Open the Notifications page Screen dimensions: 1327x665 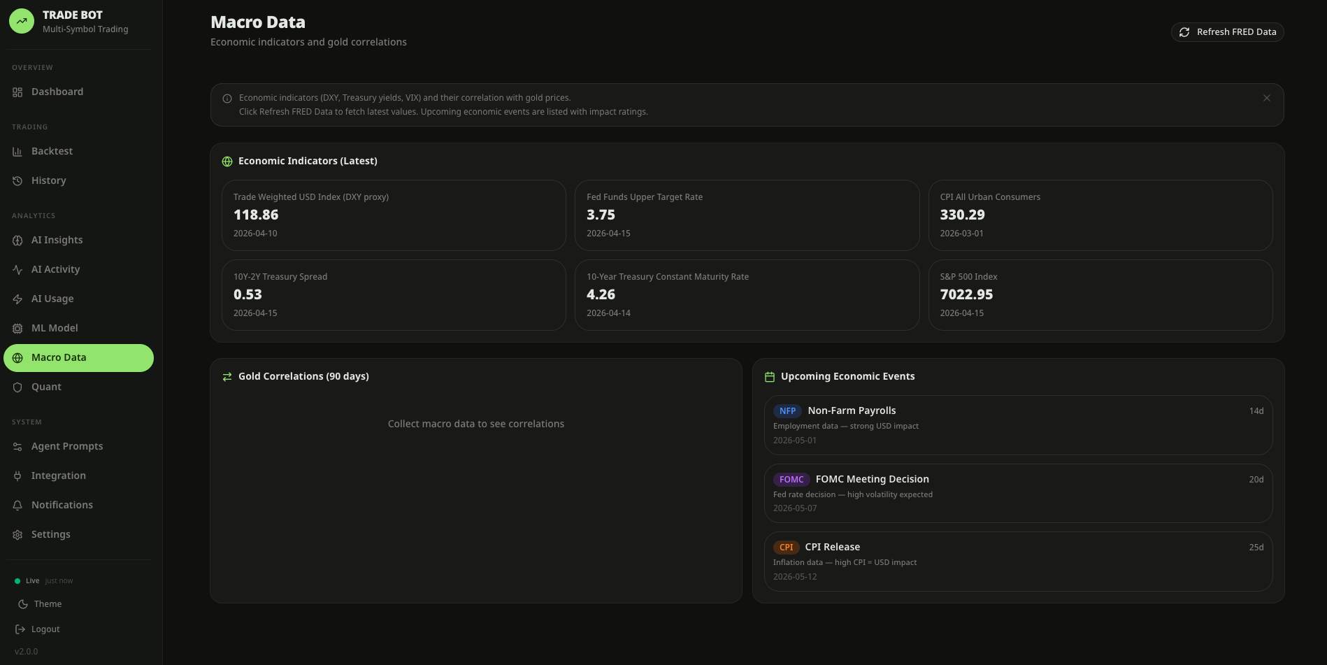point(78,506)
